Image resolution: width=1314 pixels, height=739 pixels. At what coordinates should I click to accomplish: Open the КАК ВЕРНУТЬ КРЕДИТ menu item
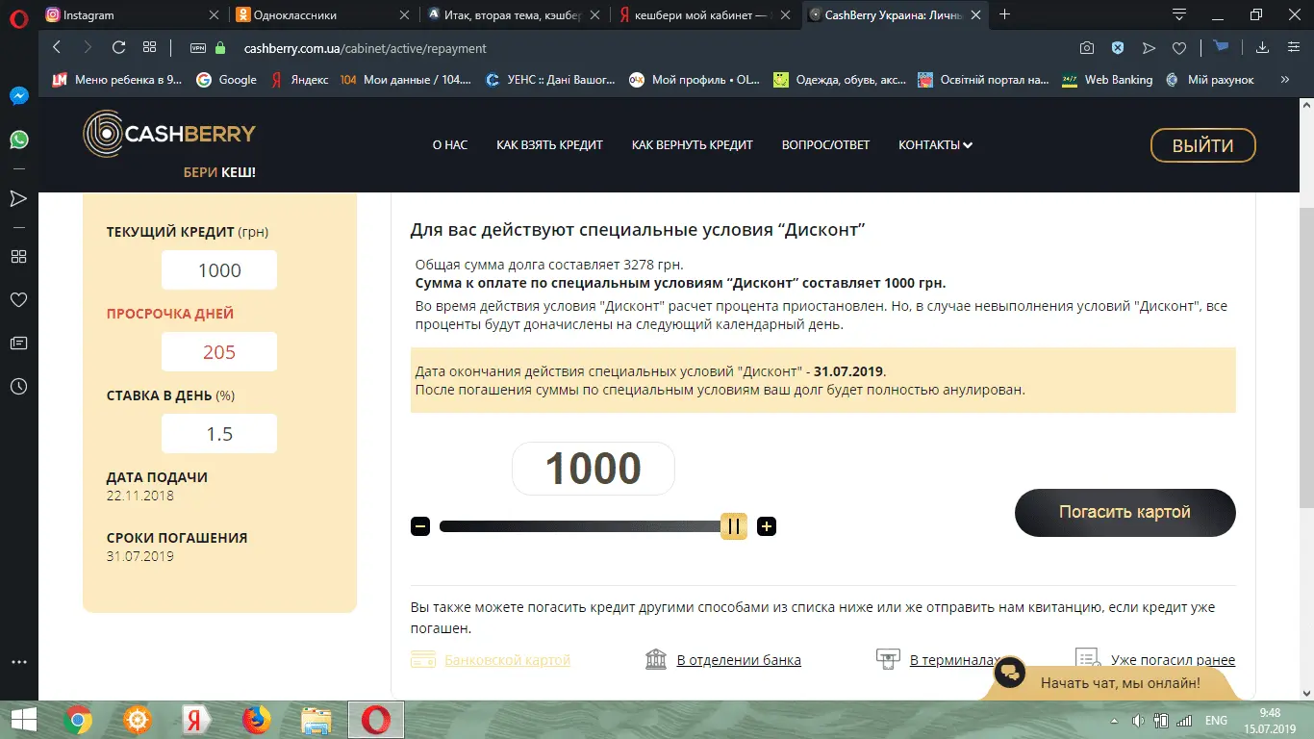point(692,145)
